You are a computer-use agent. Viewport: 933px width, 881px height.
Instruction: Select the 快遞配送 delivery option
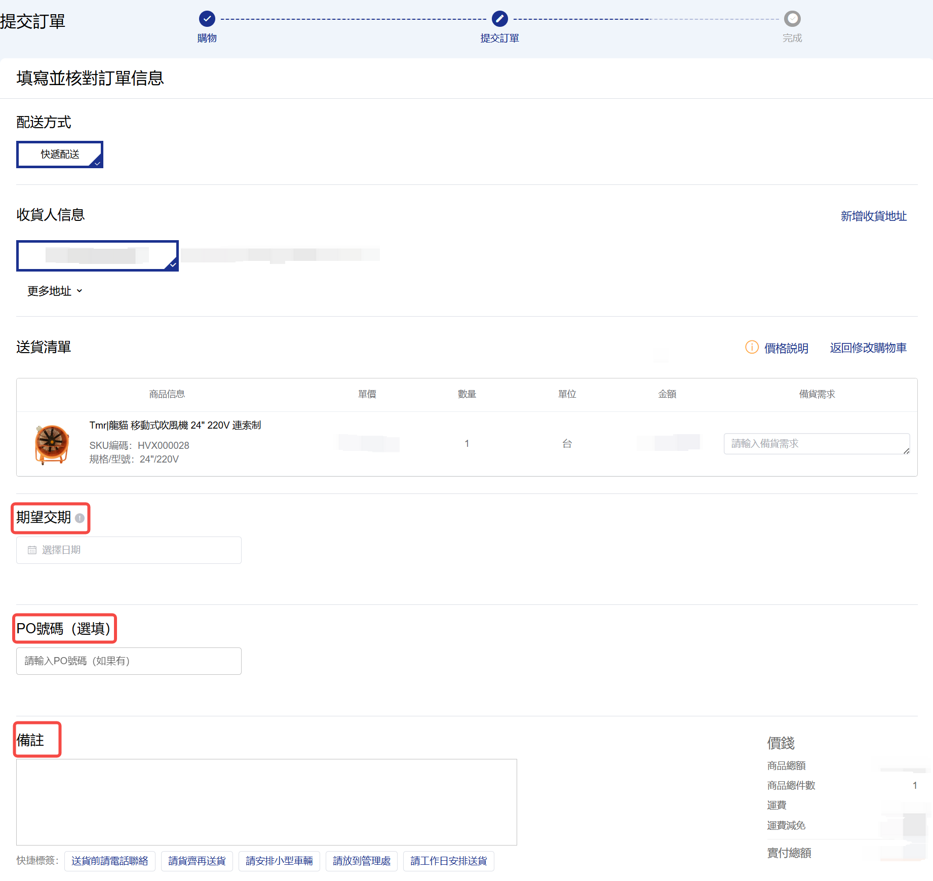click(x=60, y=155)
